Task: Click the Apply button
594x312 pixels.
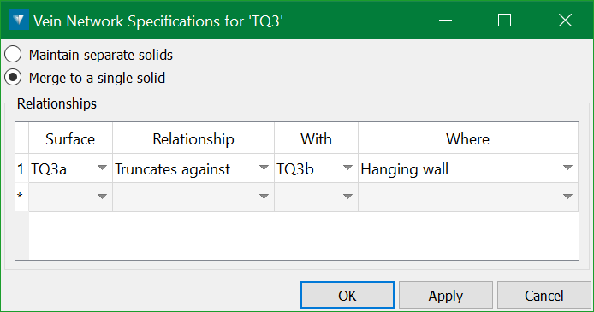Action: tap(446, 296)
